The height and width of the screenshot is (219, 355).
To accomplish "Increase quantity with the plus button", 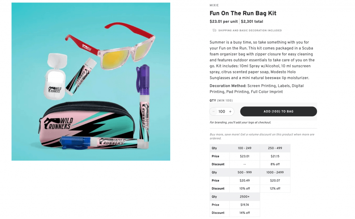I will [230, 112].
